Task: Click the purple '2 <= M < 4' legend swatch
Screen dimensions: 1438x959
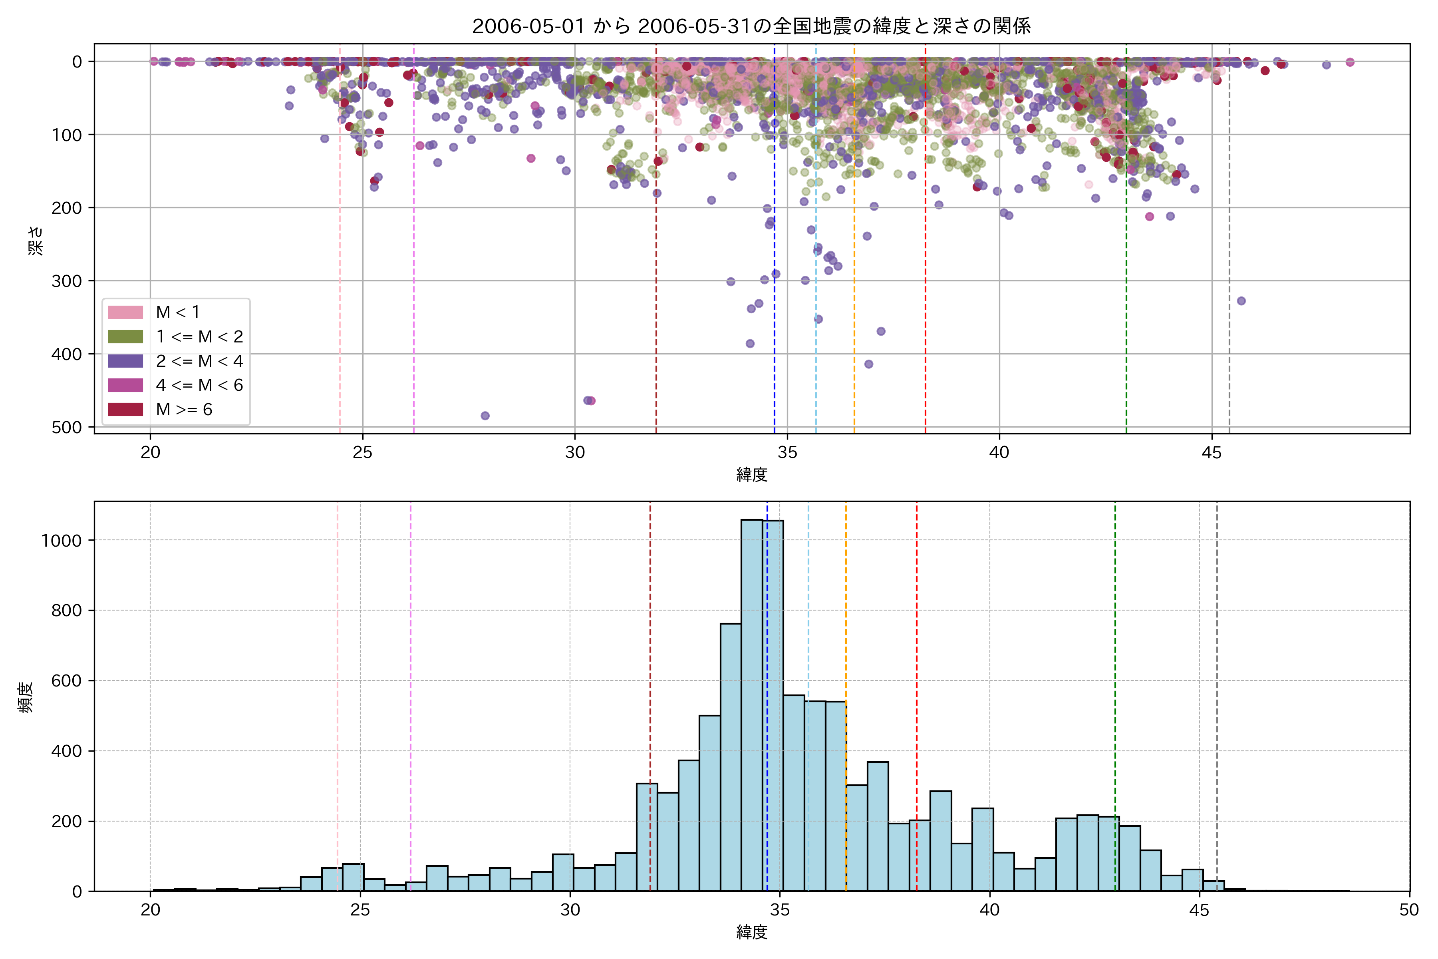Action: [x=125, y=361]
